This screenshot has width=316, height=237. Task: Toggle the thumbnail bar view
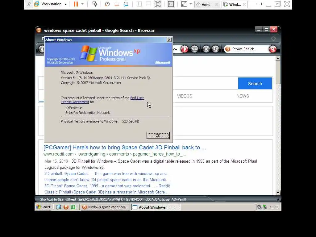coord(148,4)
